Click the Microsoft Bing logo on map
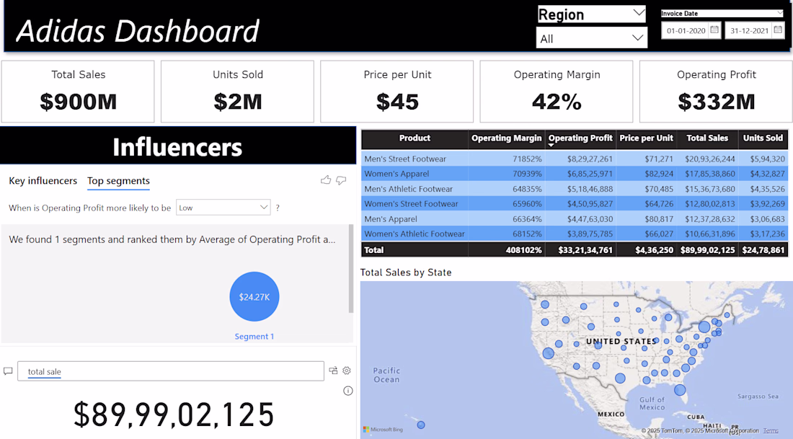 pyautogui.click(x=383, y=430)
